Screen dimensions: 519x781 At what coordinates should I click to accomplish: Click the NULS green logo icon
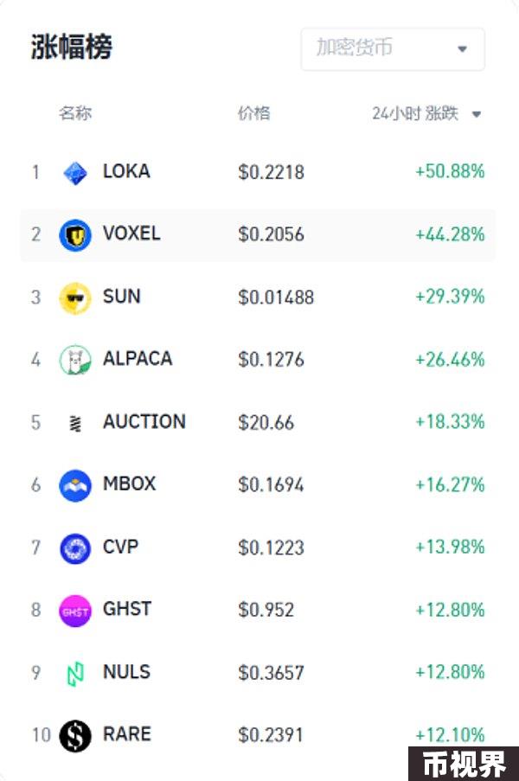(75, 674)
